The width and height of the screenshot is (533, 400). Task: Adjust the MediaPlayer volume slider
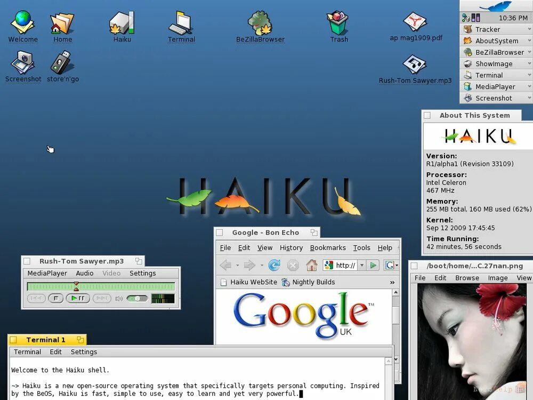coord(137,299)
